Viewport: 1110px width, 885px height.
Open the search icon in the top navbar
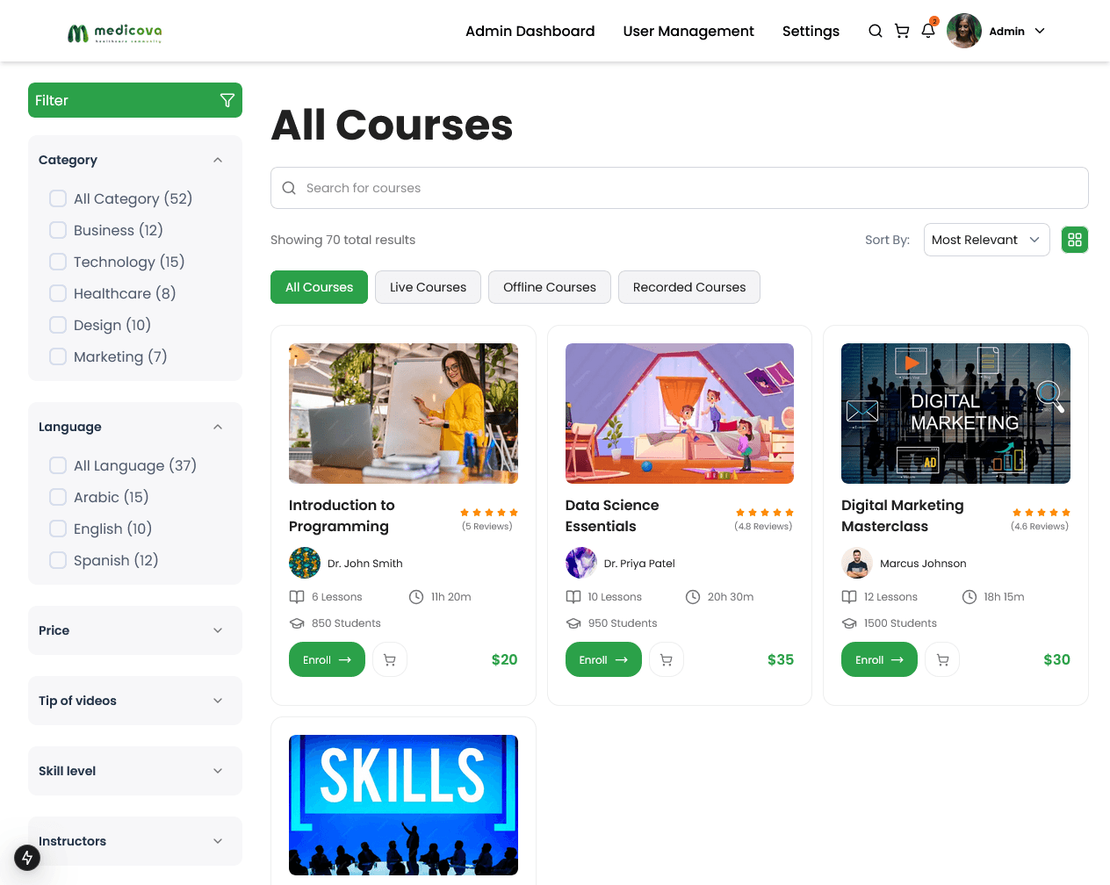876,31
